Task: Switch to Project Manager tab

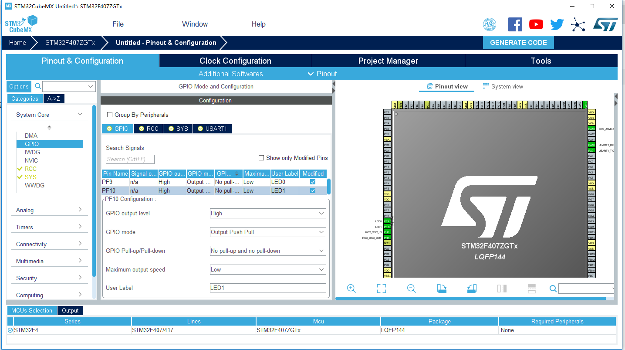Action: click(x=389, y=61)
